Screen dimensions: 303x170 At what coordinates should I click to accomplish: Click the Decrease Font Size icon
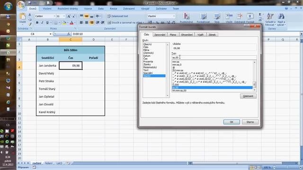(74, 16)
